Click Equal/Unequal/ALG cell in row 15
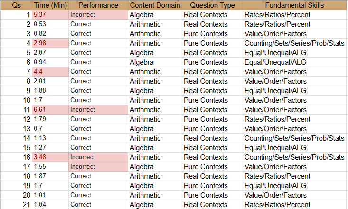This screenshot has height=209, width=348. (x=295, y=148)
